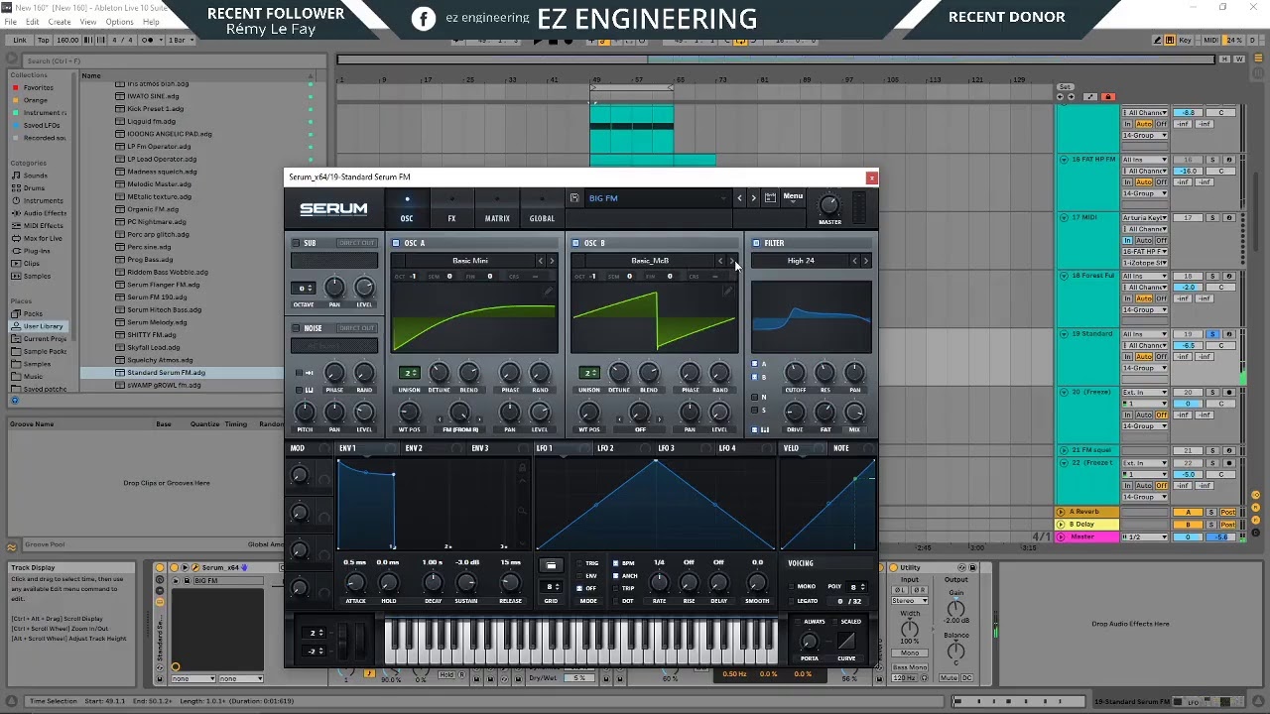Image resolution: width=1270 pixels, height=714 pixels.
Task: Click the Ableton Link button
Action: point(19,41)
